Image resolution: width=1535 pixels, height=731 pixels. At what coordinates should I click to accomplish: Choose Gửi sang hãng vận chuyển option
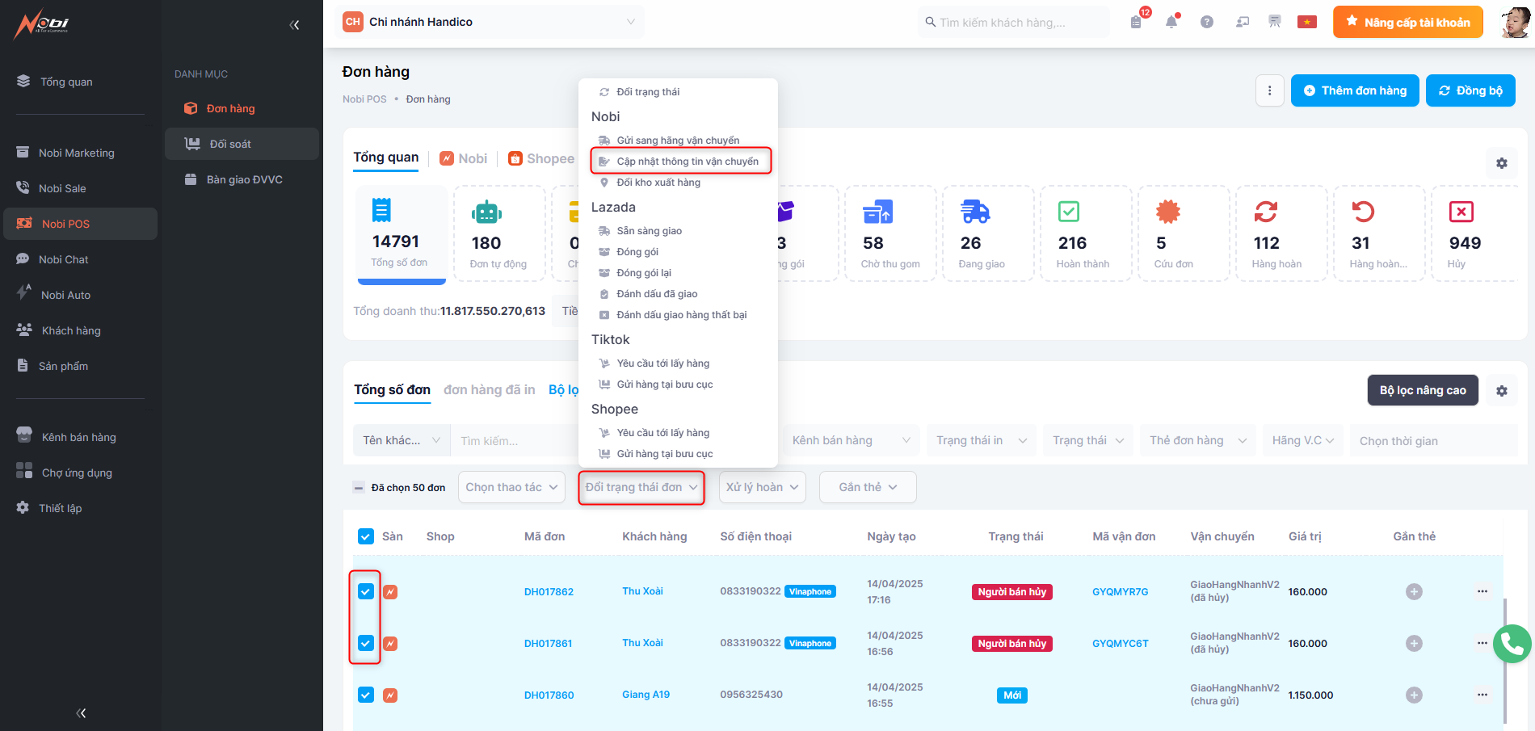coord(677,141)
